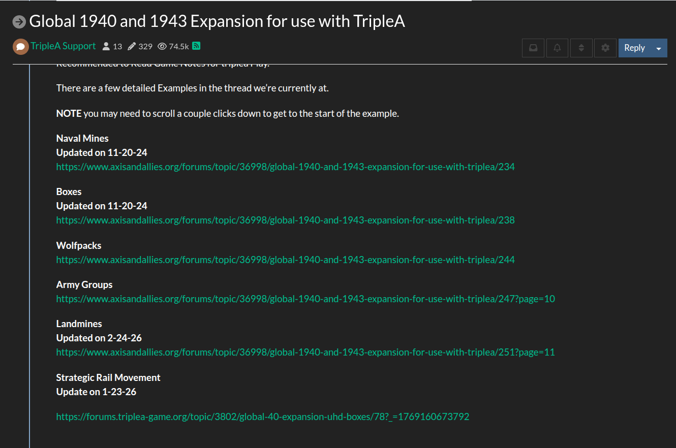The image size is (676, 448).
Task: Click the 'Update on 1-23-26' text
Action: pyautogui.click(x=96, y=392)
